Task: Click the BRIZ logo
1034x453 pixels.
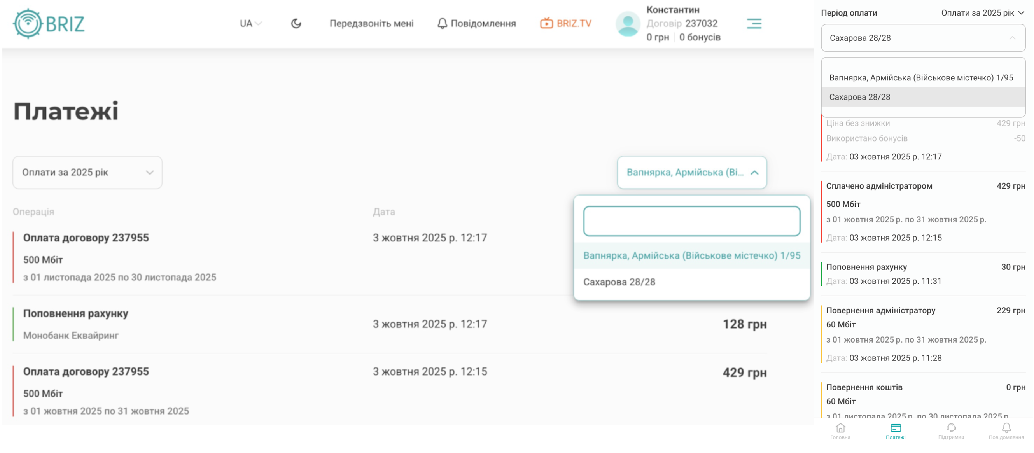Action: (x=49, y=23)
